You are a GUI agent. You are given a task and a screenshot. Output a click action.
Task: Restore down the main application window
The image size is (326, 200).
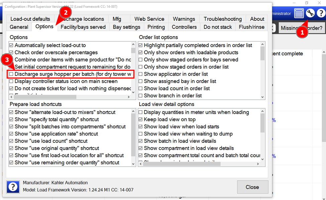(x=306, y=3)
